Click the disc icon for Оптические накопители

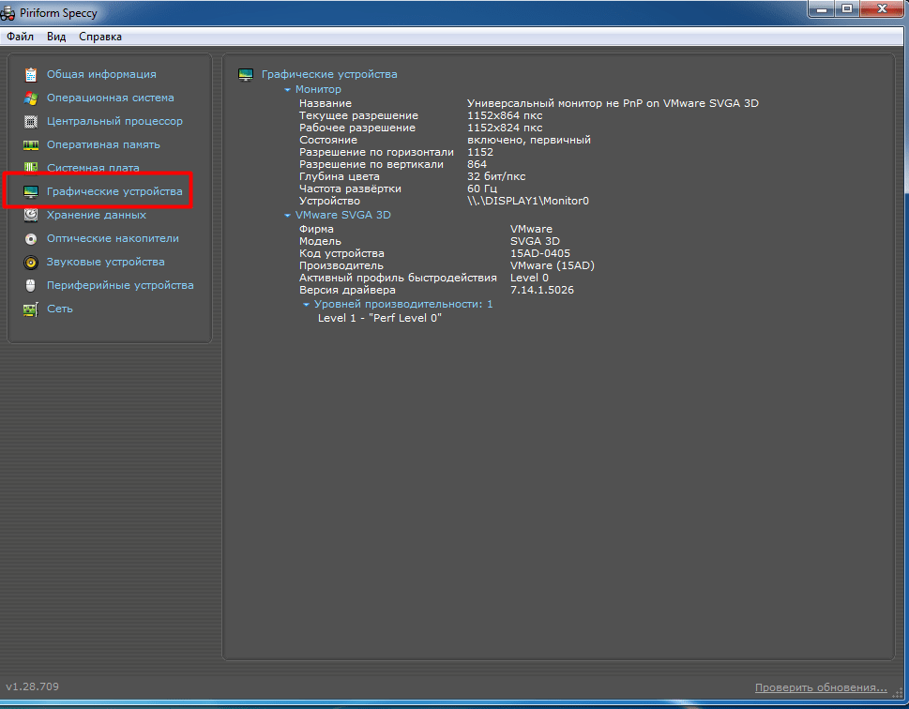tap(31, 239)
